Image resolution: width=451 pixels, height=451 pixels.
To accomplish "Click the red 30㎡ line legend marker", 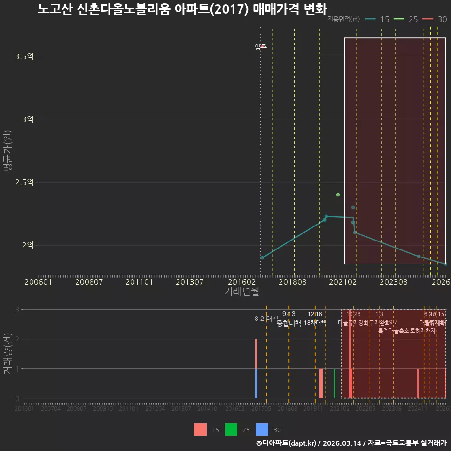I will [428, 19].
